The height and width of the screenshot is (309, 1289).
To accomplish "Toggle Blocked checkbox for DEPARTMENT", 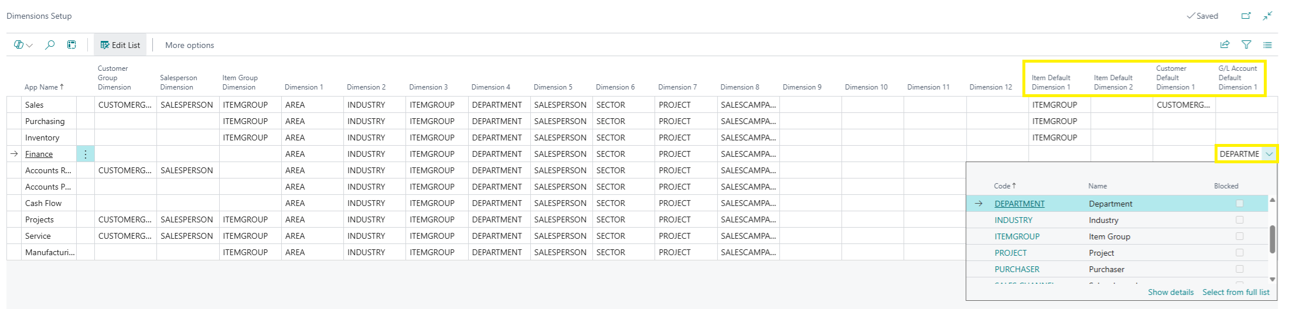I will 1239,204.
